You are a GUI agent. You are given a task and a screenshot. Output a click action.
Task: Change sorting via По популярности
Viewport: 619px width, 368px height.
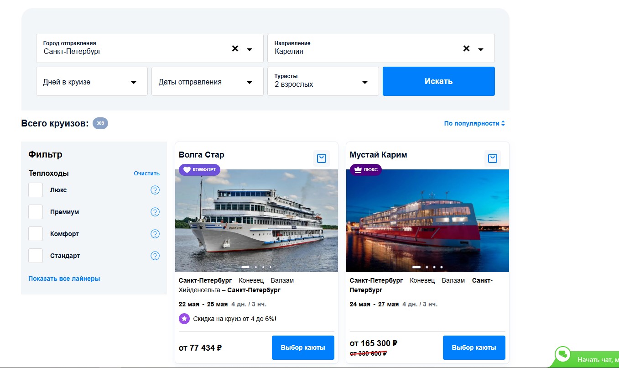[x=474, y=123]
